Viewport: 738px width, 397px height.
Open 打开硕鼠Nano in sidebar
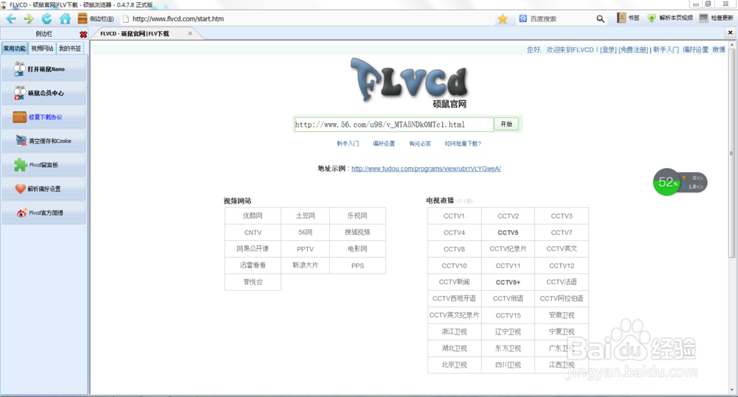[x=44, y=69]
